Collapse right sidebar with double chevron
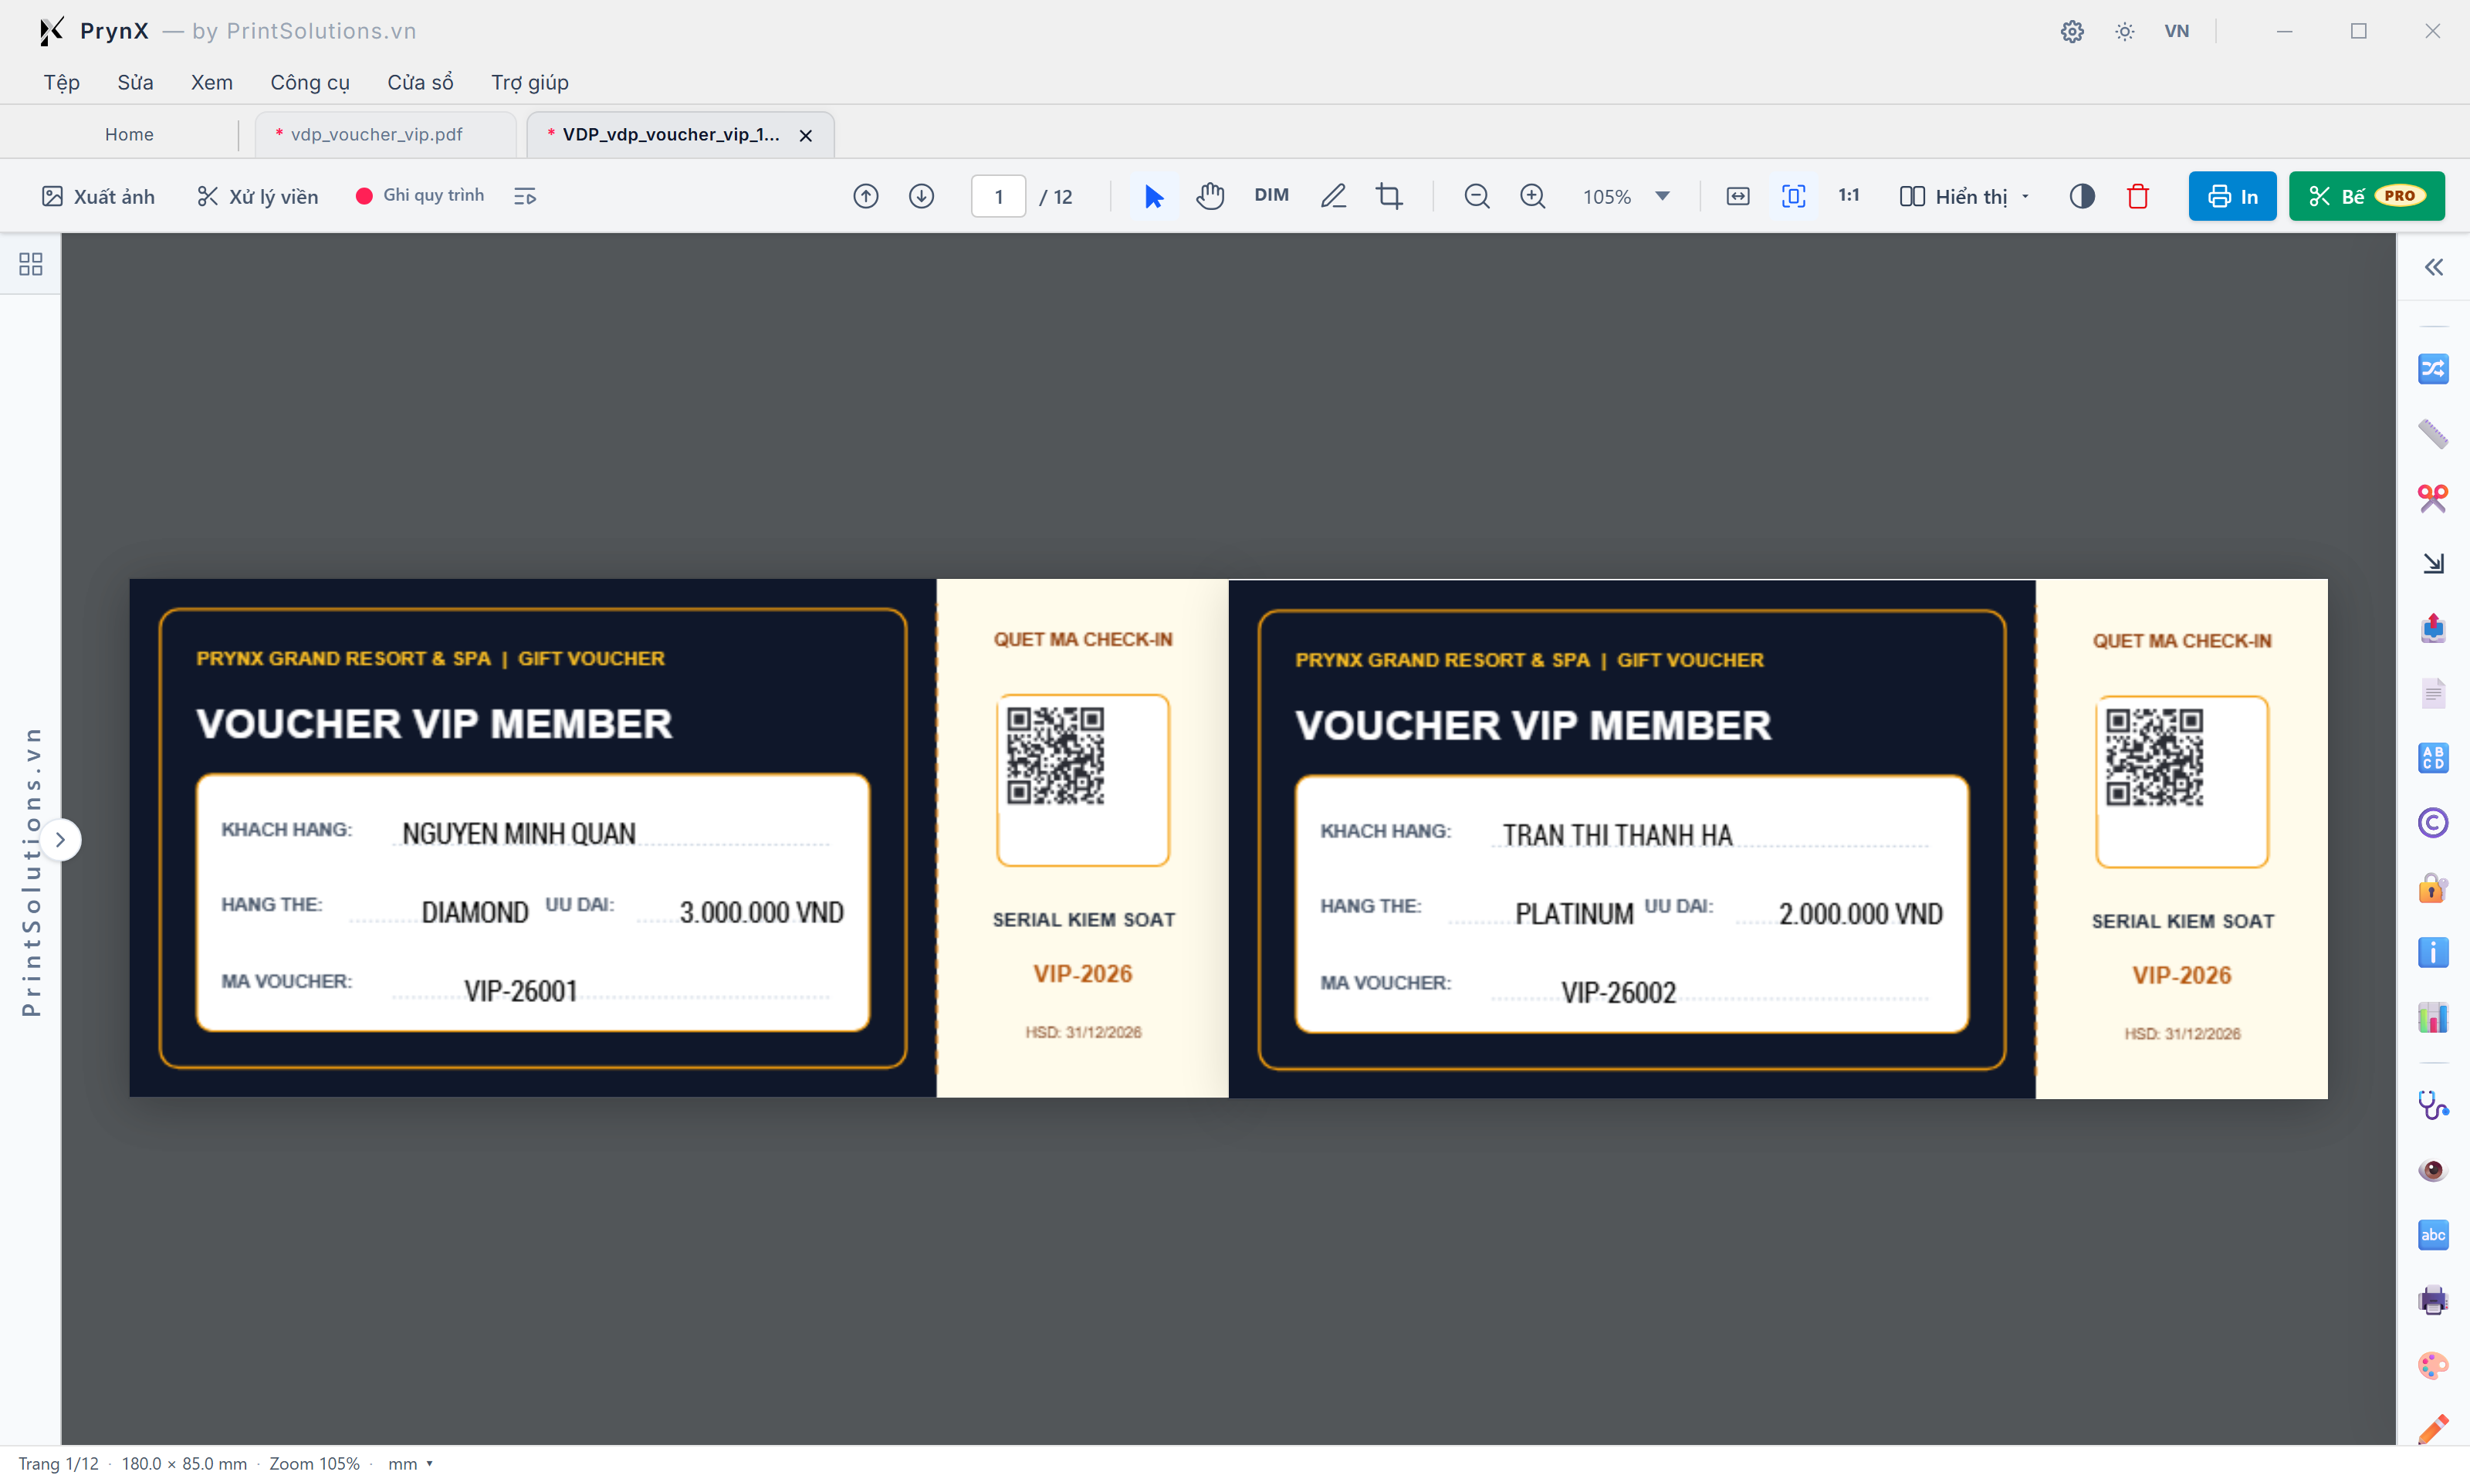 click(x=2433, y=268)
